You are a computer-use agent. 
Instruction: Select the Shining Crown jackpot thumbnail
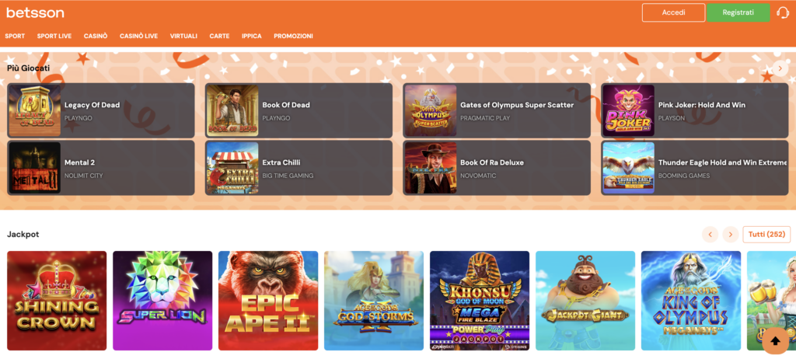click(x=57, y=300)
